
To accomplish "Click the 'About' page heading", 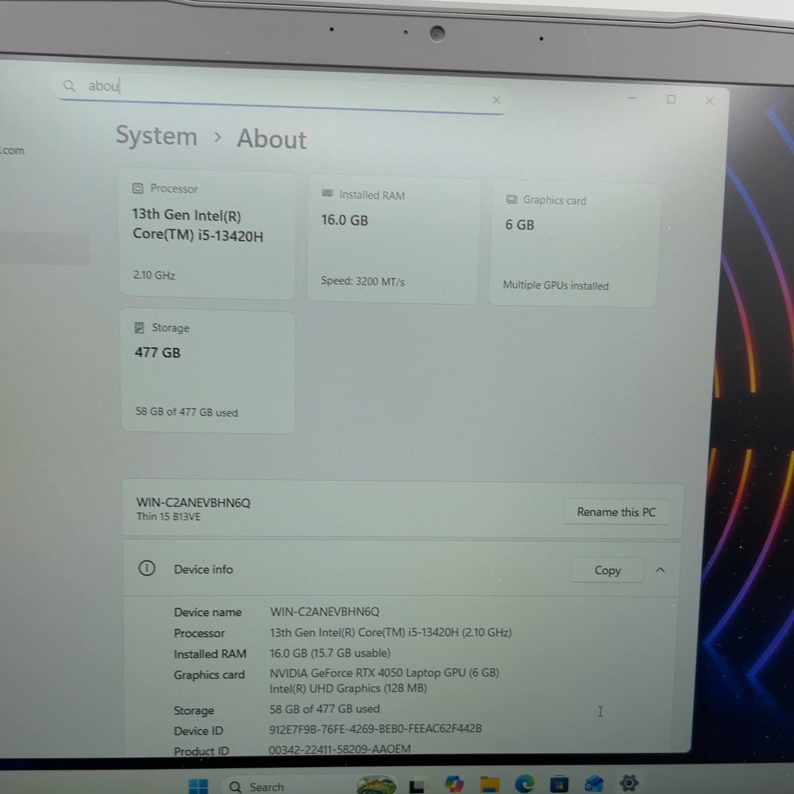I will 271,139.
